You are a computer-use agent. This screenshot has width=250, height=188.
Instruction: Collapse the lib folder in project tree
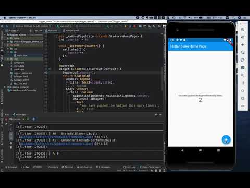click(8, 52)
